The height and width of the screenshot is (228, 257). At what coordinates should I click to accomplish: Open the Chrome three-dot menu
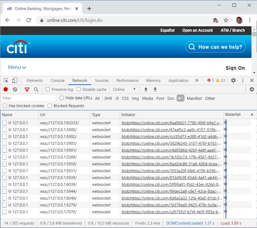click(250, 20)
